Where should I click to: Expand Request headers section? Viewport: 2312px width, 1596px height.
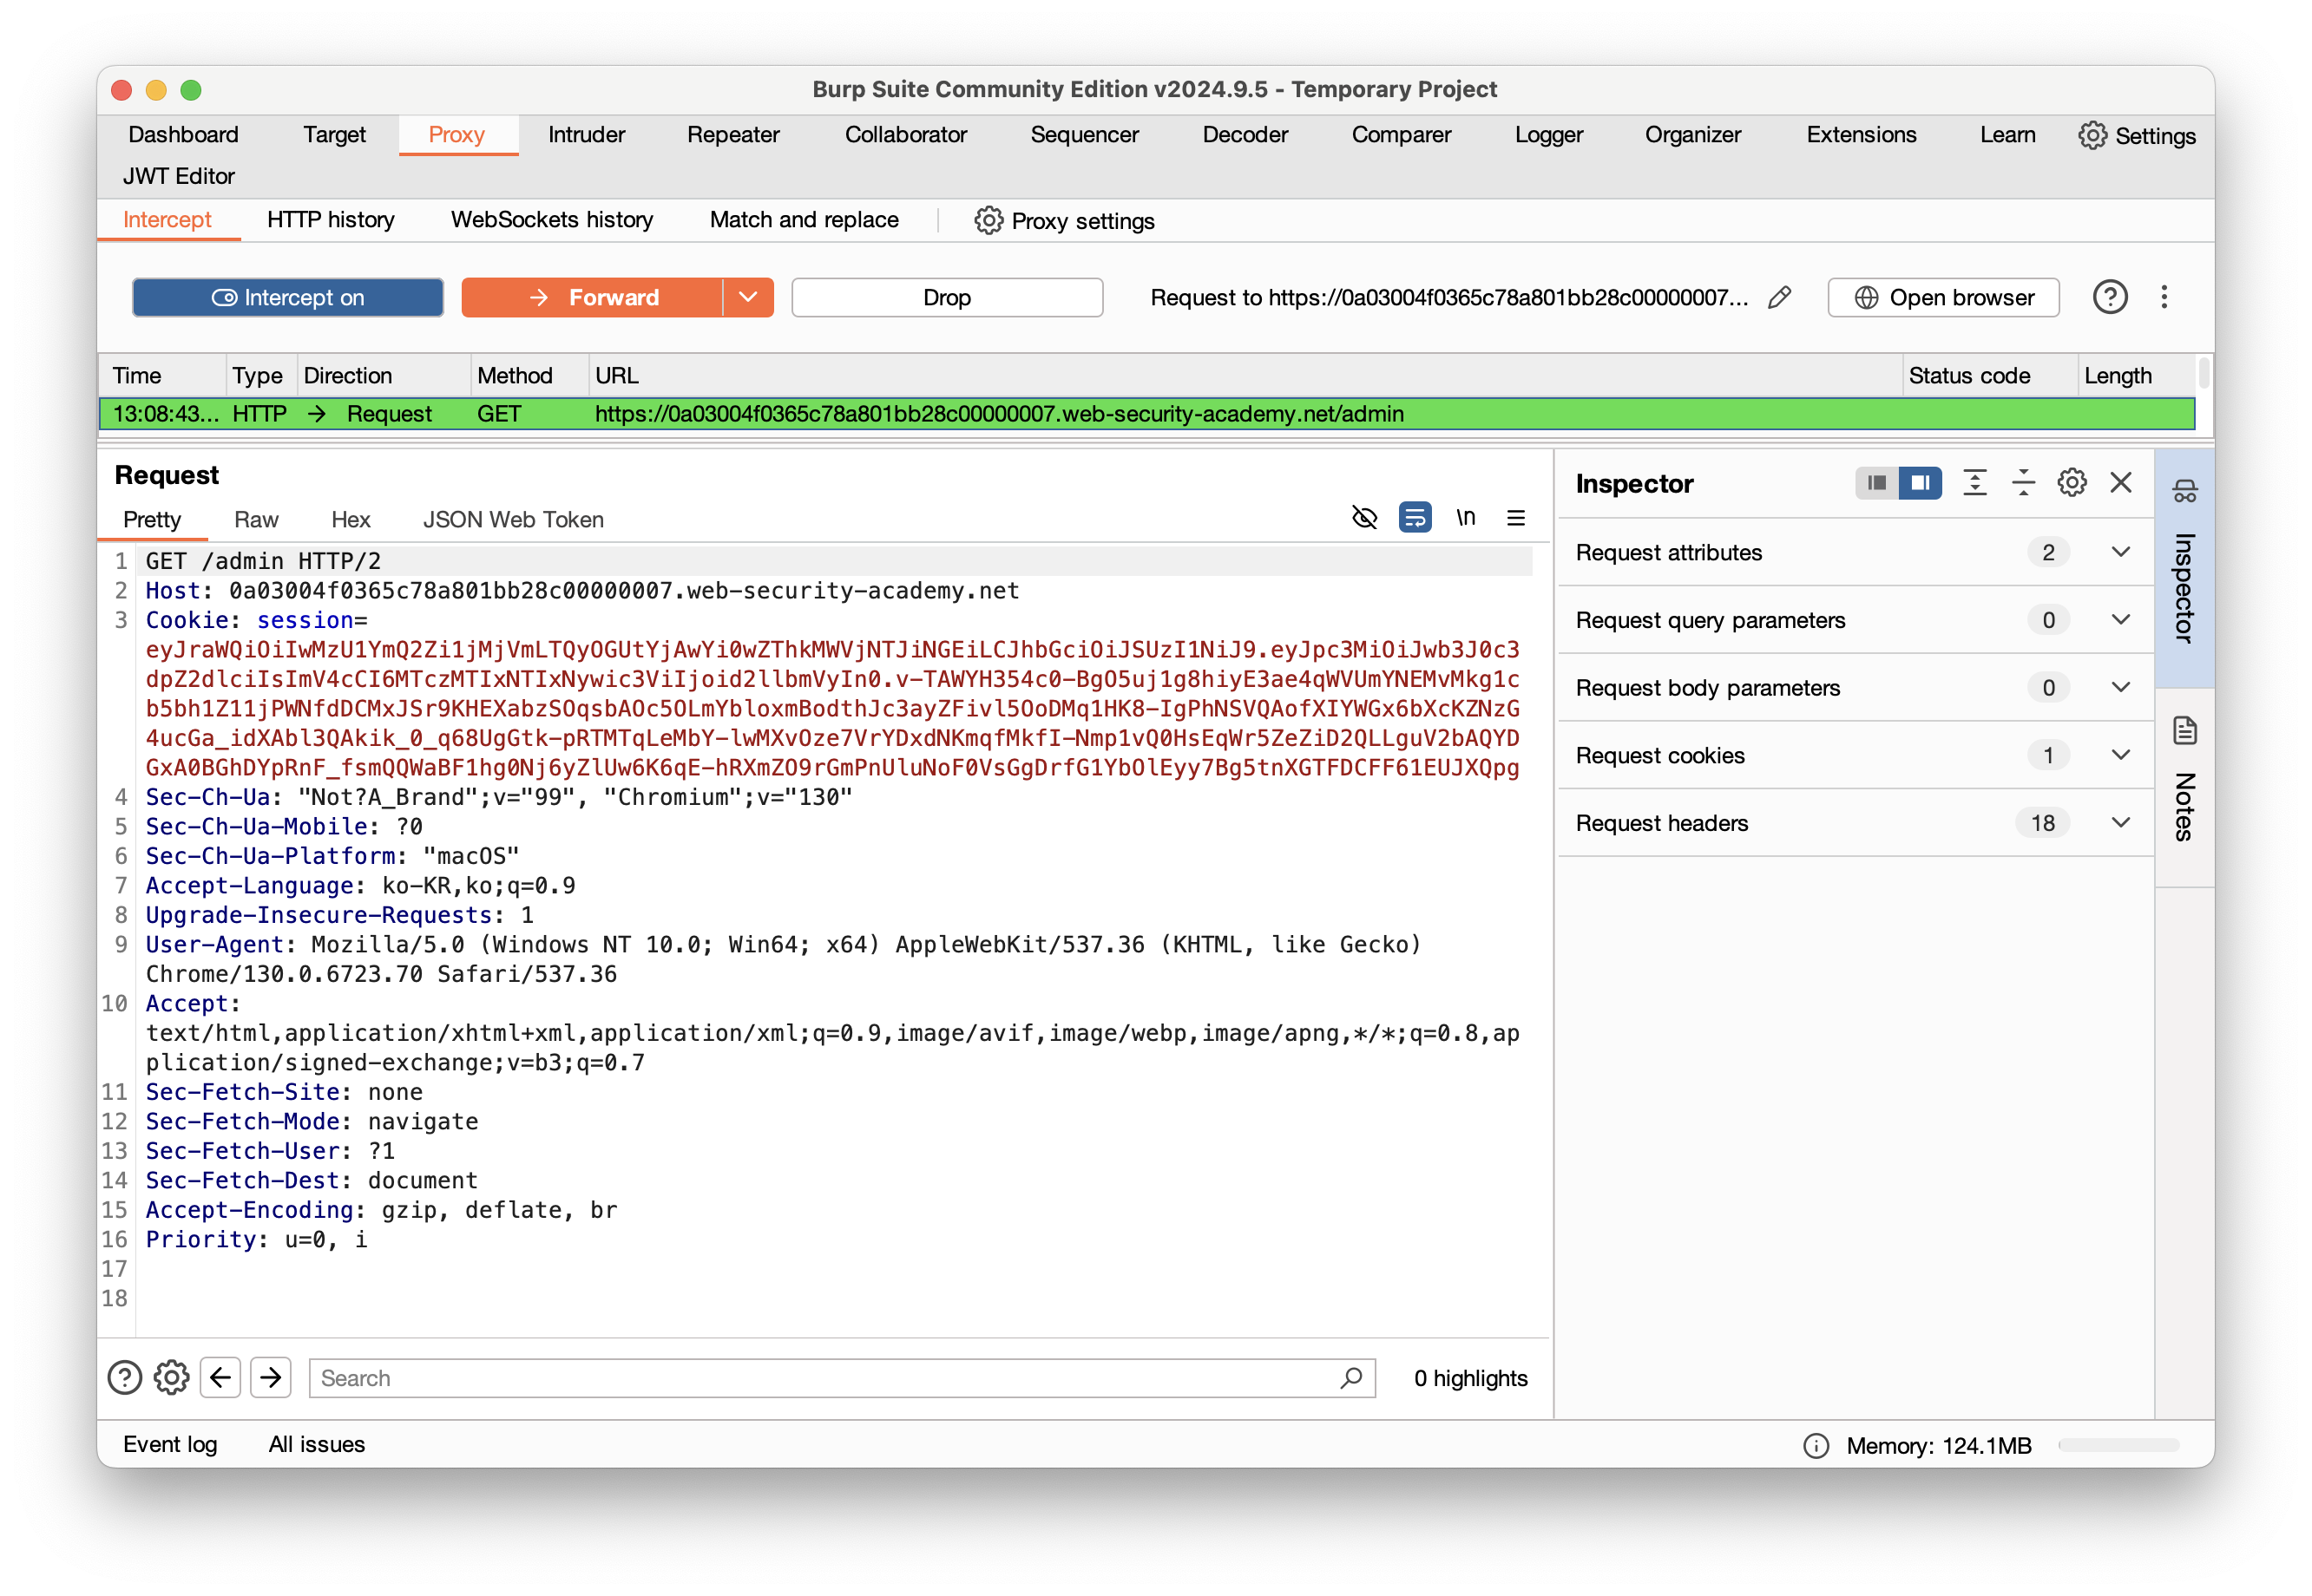[2120, 822]
